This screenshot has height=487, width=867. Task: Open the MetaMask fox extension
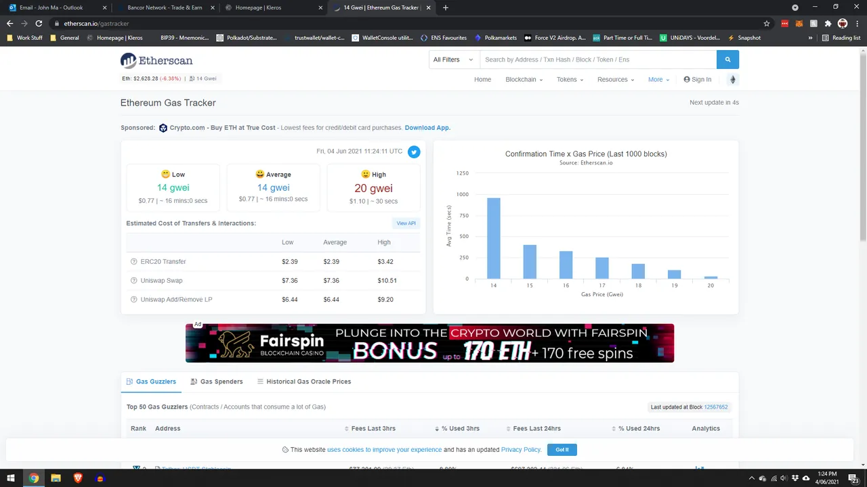(799, 24)
